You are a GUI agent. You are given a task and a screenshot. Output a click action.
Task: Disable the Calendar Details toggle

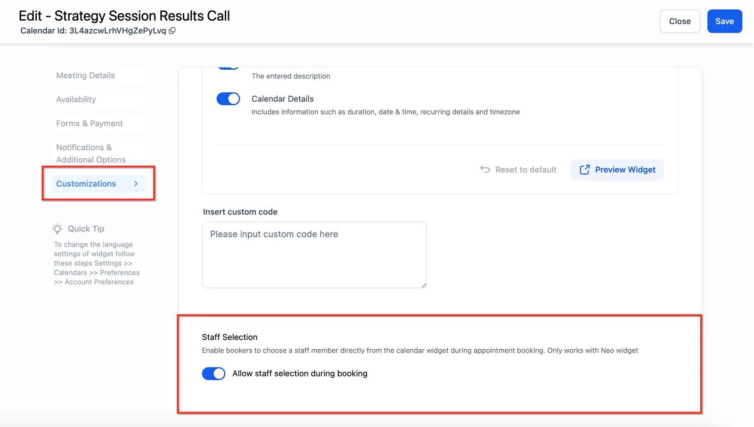coord(228,99)
